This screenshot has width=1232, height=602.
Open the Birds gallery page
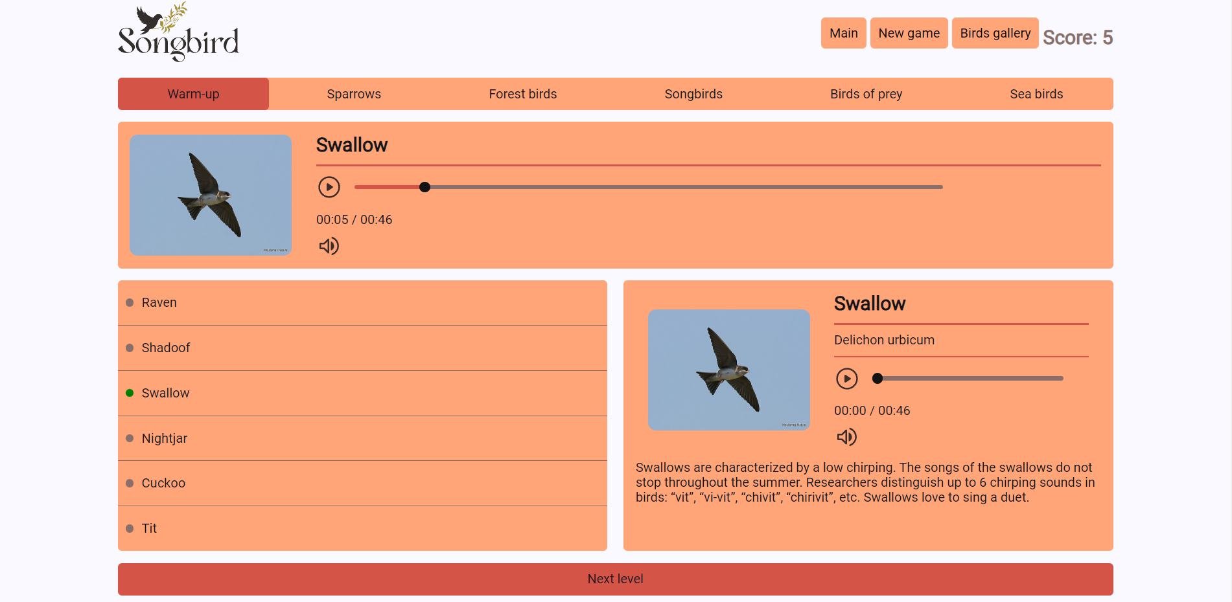pos(995,33)
